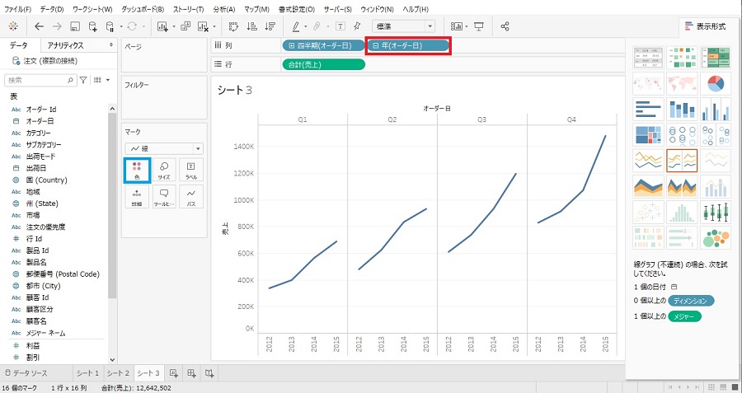Click the new dashboard icon at bottom
This screenshot has width=742, height=393.
pos(191,374)
